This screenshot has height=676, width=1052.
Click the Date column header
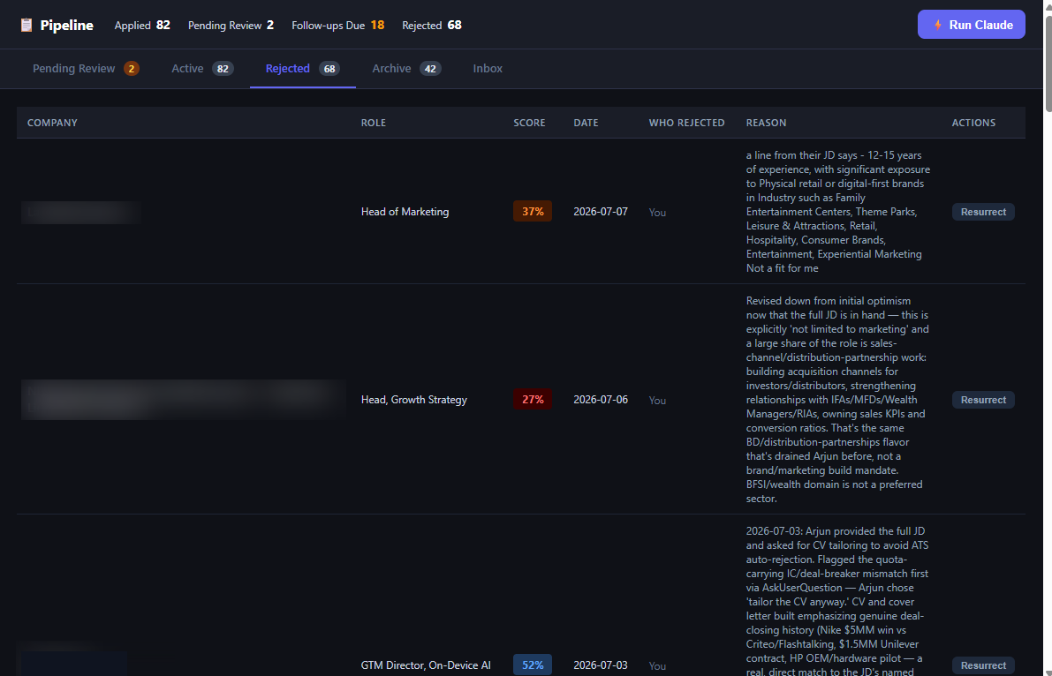(586, 123)
